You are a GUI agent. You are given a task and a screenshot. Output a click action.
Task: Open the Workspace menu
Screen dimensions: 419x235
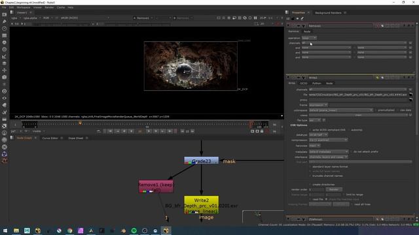point(24,7)
